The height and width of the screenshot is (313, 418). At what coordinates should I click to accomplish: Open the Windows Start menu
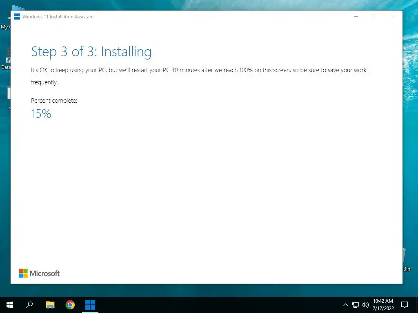[x=10, y=305]
